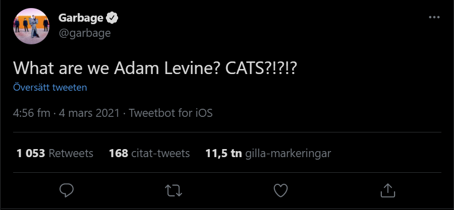Viewport: 454px width, 210px height.
Task: Click the bold 168 quote count
Action: tap(118, 153)
